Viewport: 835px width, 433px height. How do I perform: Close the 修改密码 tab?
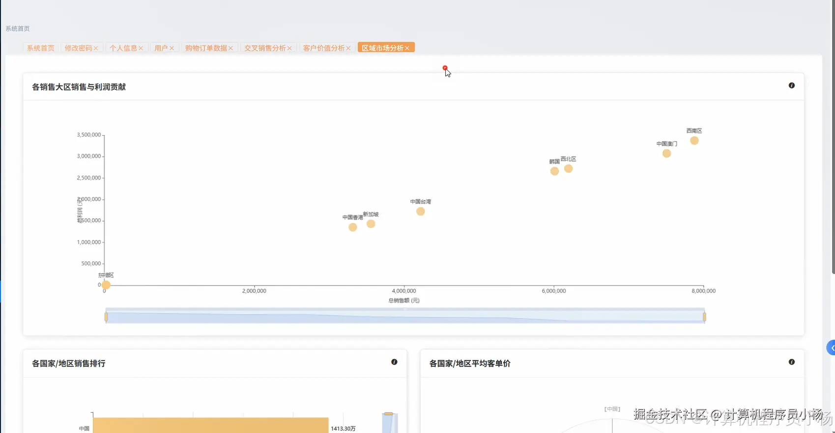click(x=96, y=48)
